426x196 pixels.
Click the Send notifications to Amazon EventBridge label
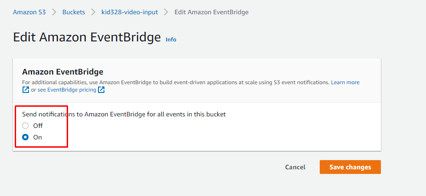pos(124,114)
